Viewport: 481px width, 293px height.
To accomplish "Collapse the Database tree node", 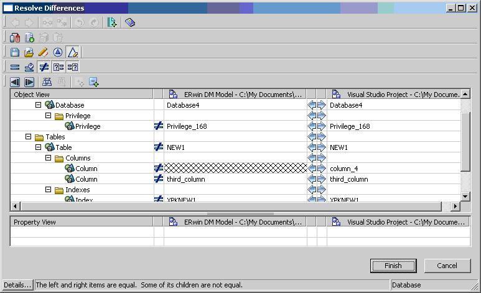I will pyautogui.click(x=39, y=105).
